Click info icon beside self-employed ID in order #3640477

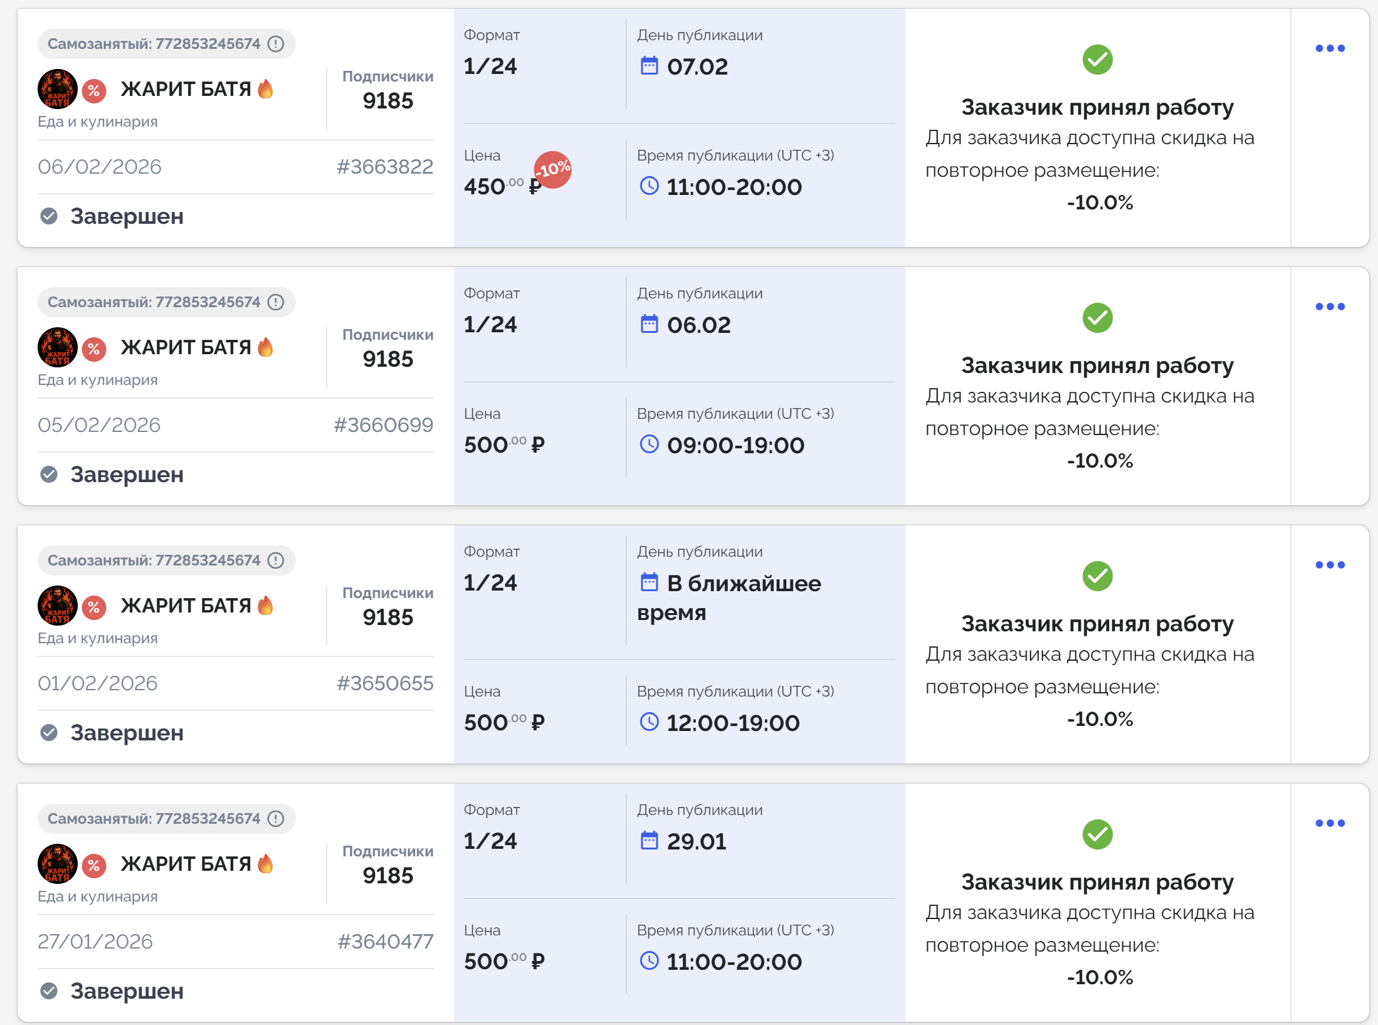(x=276, y=819)
